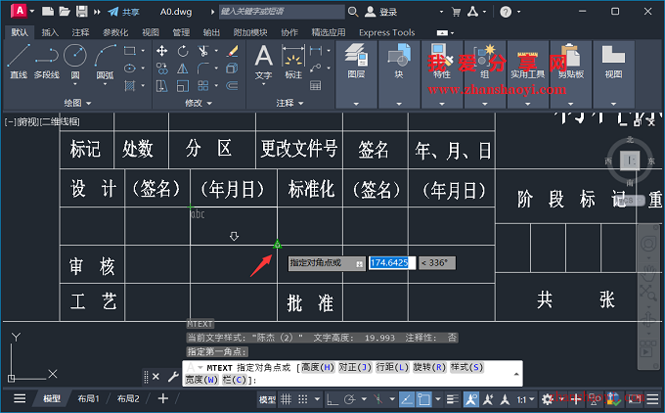The image size is (665, 413).
Task: Click the 174.6425 dynamic input field
Action: [392, 262]
